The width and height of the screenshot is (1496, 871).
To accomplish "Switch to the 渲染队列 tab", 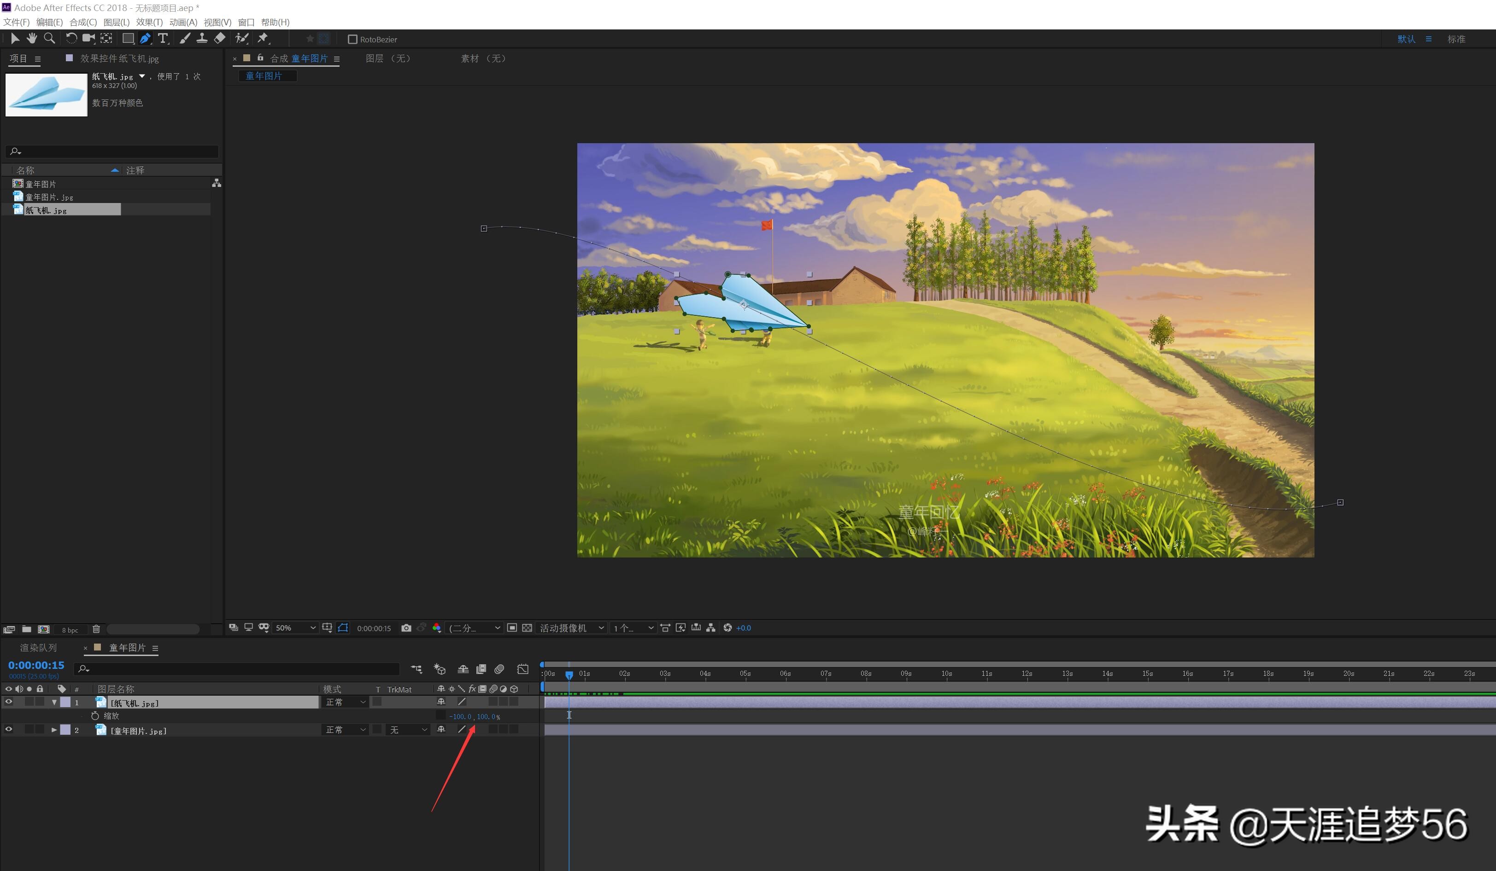I will [x=39, y=647].
